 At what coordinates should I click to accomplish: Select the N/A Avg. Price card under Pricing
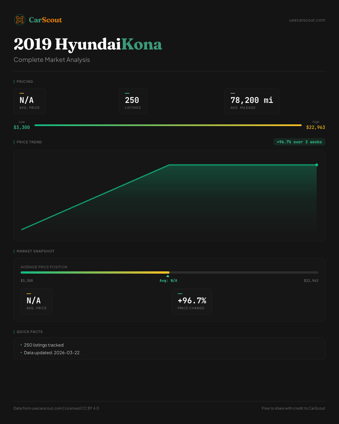click(30, 101)
